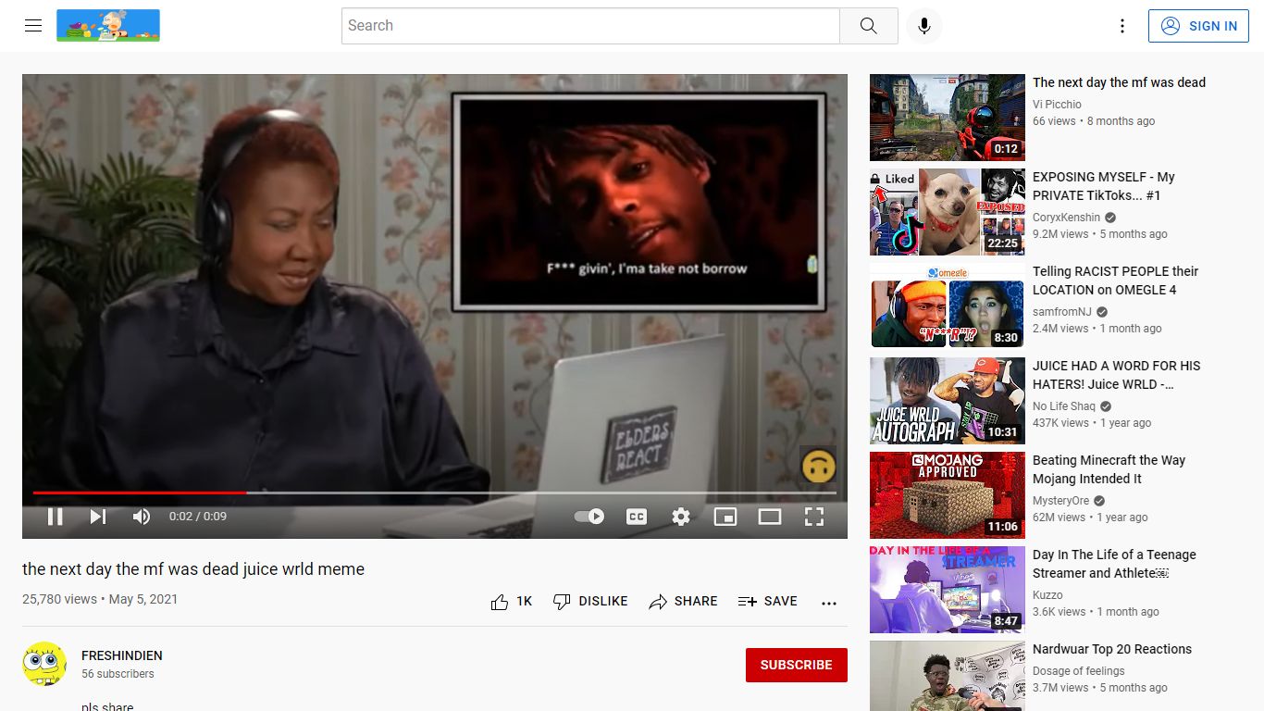Open the FRESHINDIEN channel avatar
The width and height of the screenshot is (1264, 711).
(x=44, y=664)
